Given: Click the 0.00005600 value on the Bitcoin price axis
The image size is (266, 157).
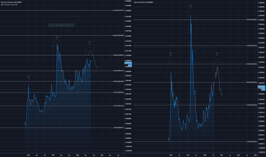Looking at the screenshot, I should 261,3.
